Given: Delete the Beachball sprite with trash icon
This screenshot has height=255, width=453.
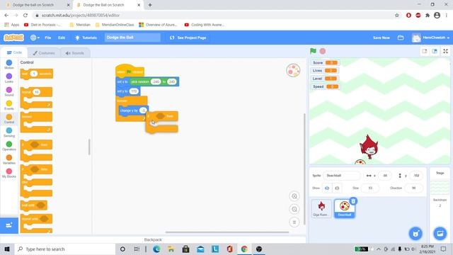Looking at the screenshot, I should 353,201.
